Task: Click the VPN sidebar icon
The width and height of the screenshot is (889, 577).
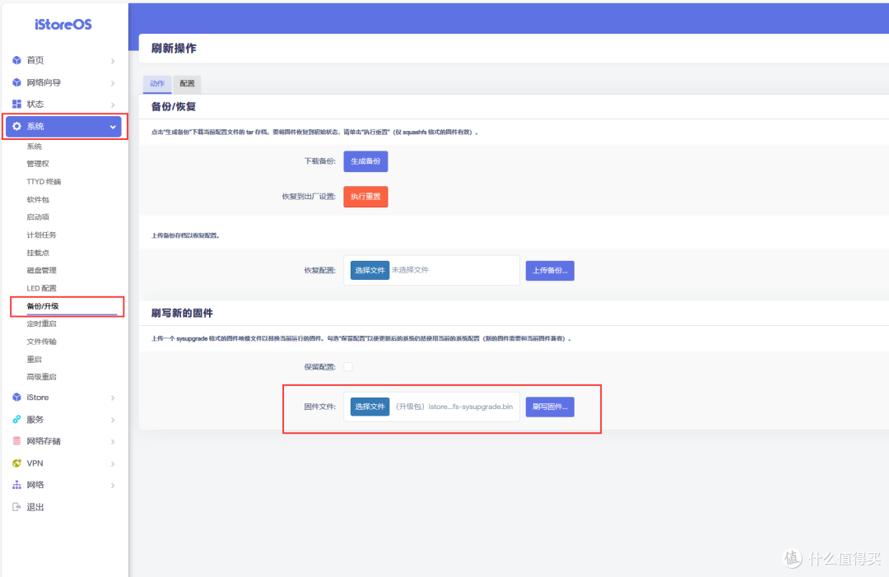Action: 16,463
